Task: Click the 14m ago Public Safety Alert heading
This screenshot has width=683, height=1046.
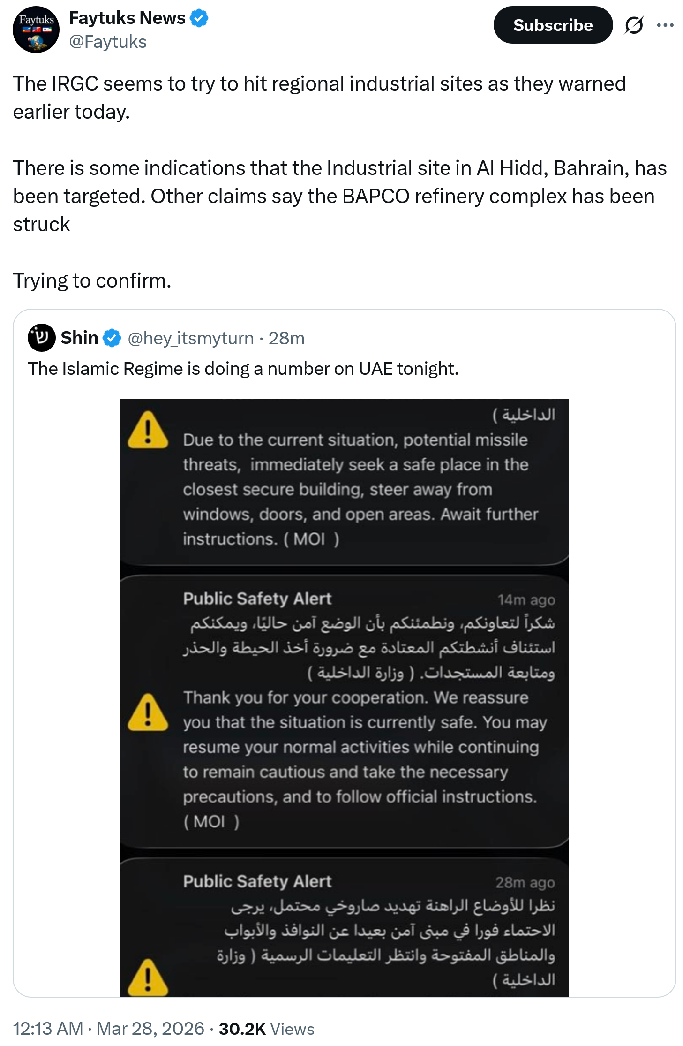Action: [257, 599]
